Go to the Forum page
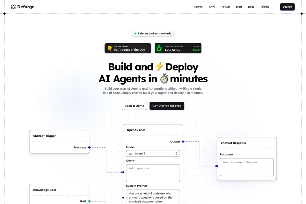The width and height of the screenshot is (306, 204). click(x=226, y=7)
